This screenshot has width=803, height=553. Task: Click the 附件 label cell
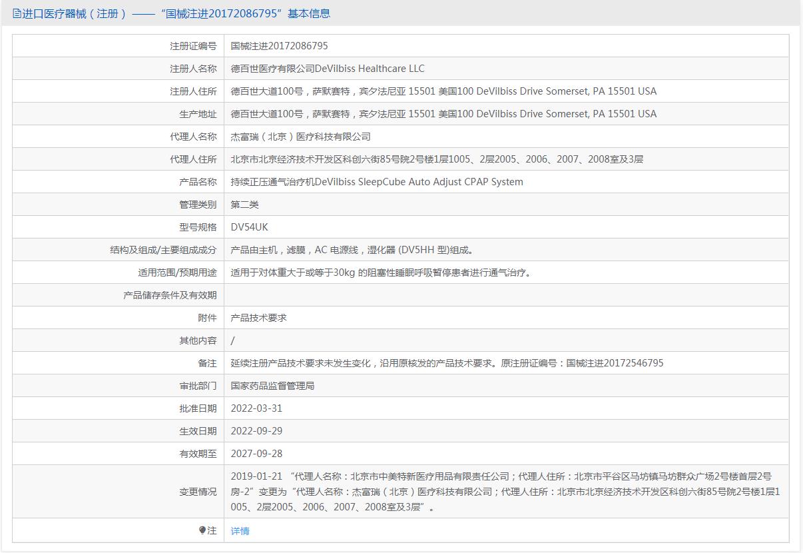(x=118, y=318)
